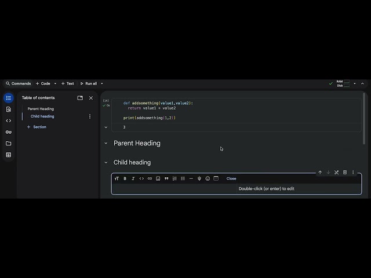
Task: Select the Child heading title in notebook
Action: (132, 162)
